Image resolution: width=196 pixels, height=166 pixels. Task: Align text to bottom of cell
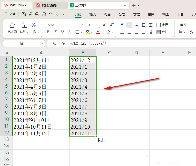pyautogui.click(x=137, y=25)
